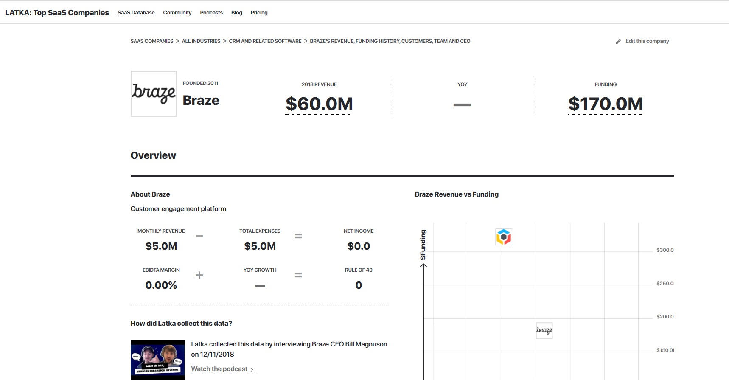
Task: Select the hexagon company logo in chart
Action: (x=504, y=237)
